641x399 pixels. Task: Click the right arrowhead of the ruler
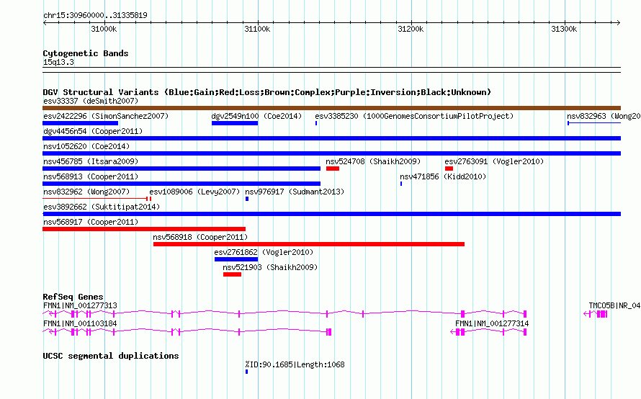click(x=619, y=22)
